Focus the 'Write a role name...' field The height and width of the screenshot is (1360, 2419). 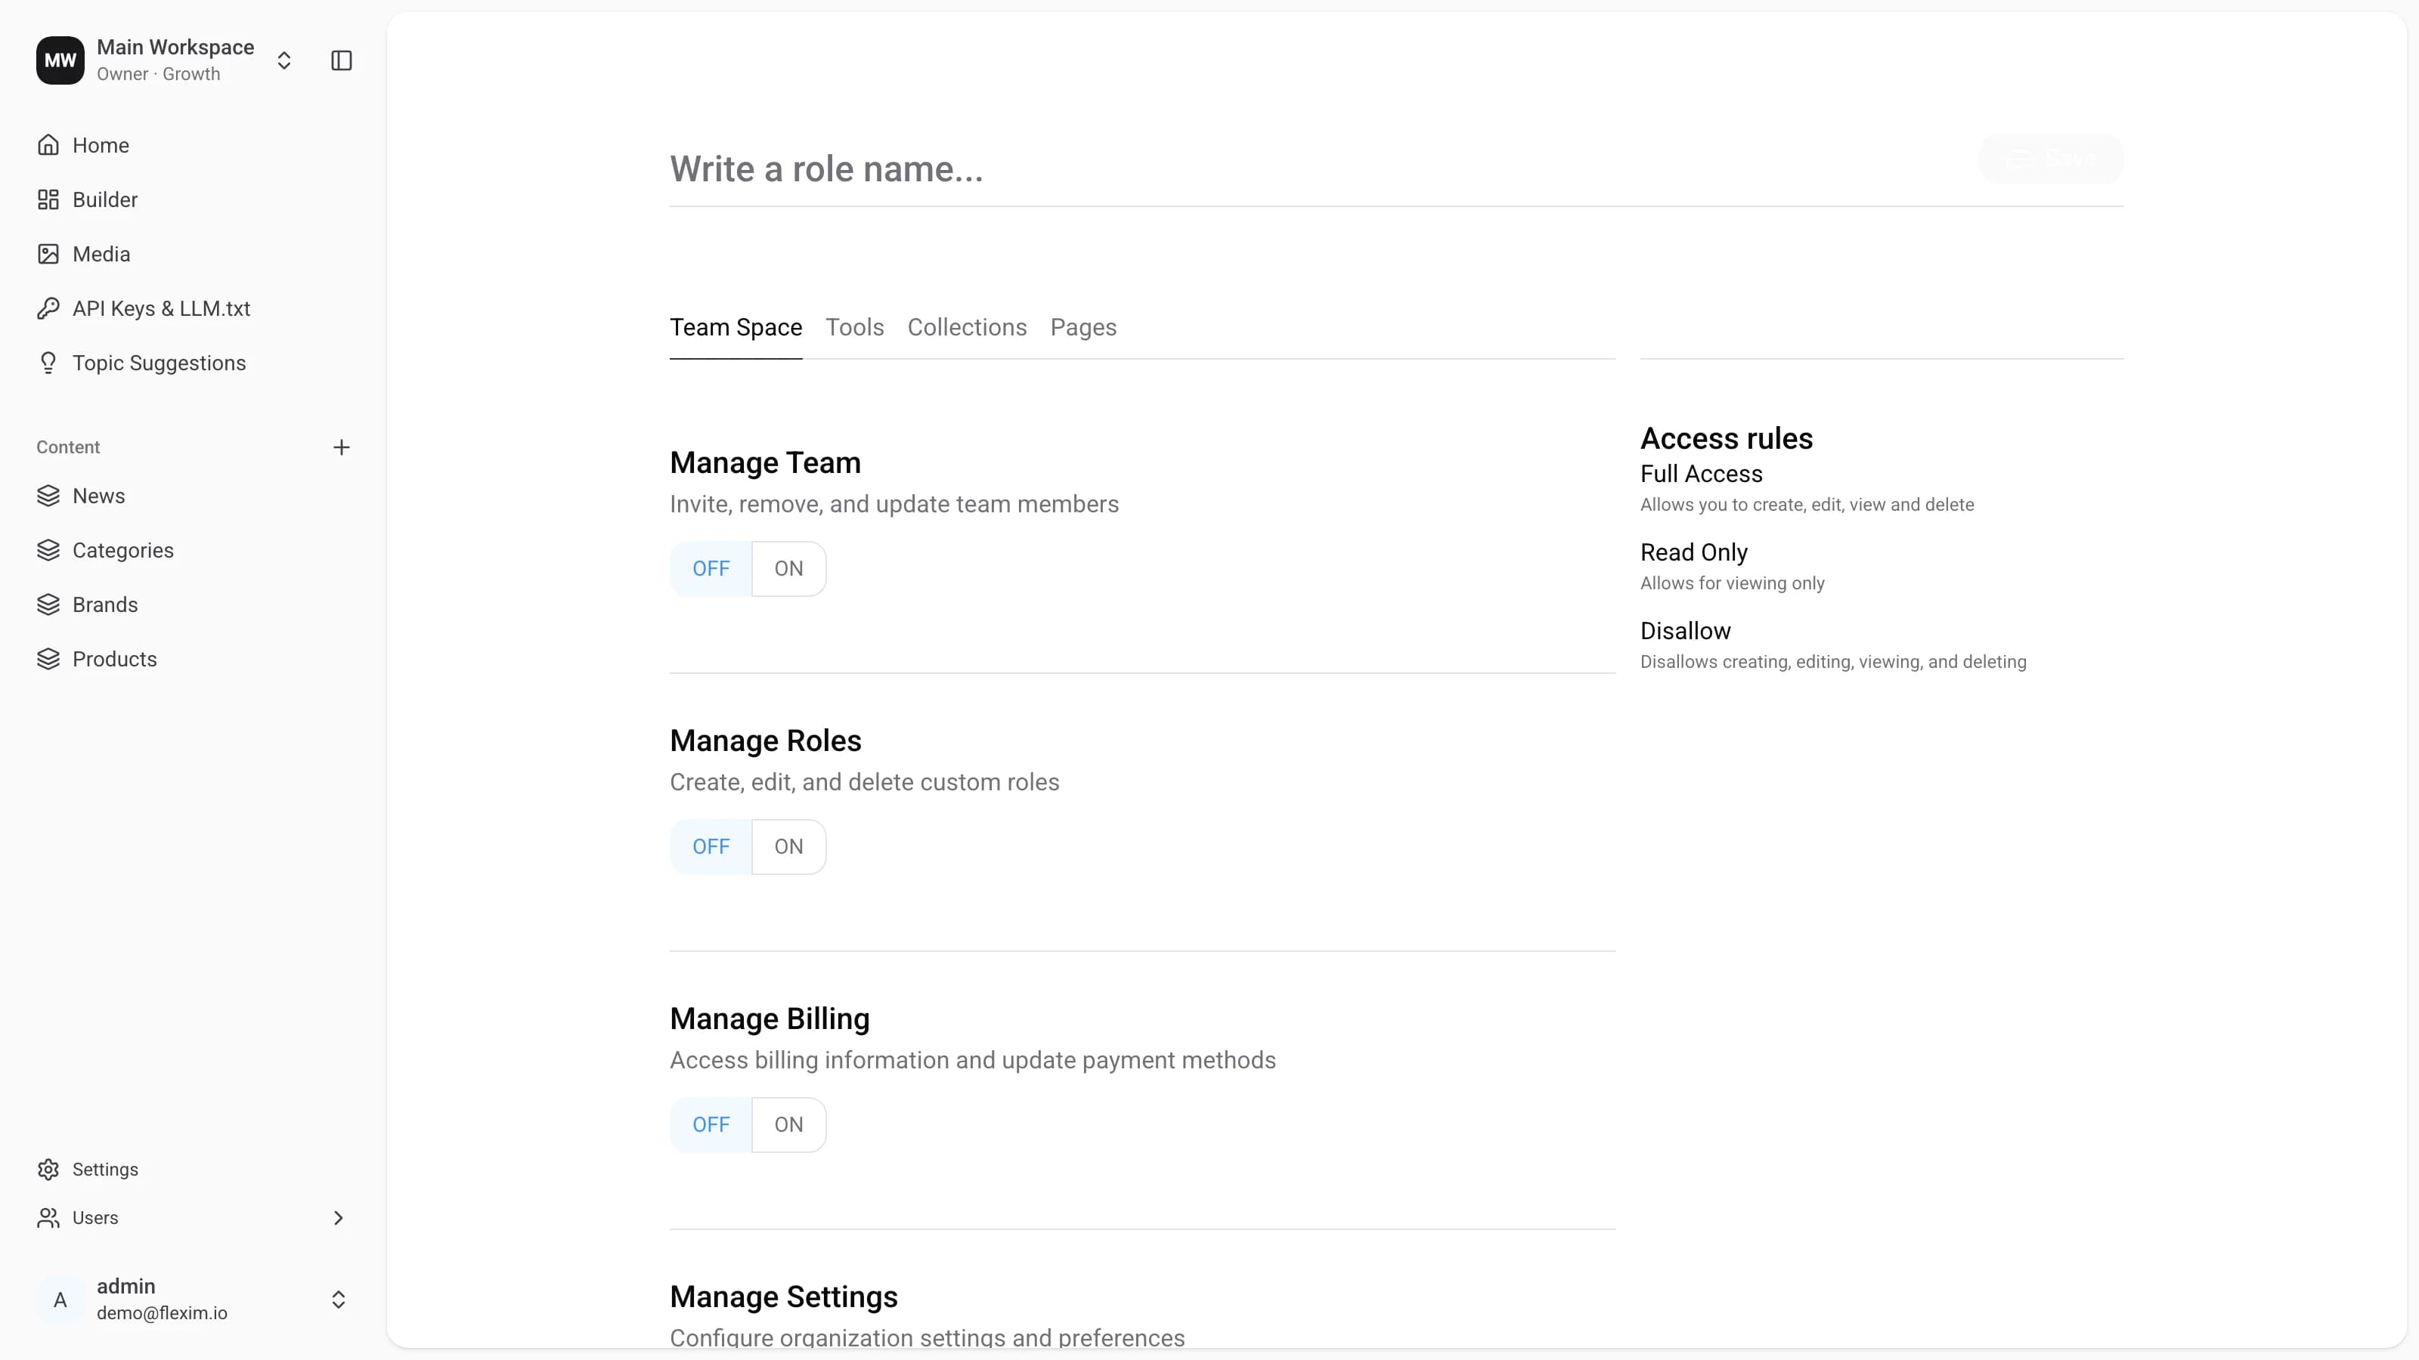(1315, 169)
